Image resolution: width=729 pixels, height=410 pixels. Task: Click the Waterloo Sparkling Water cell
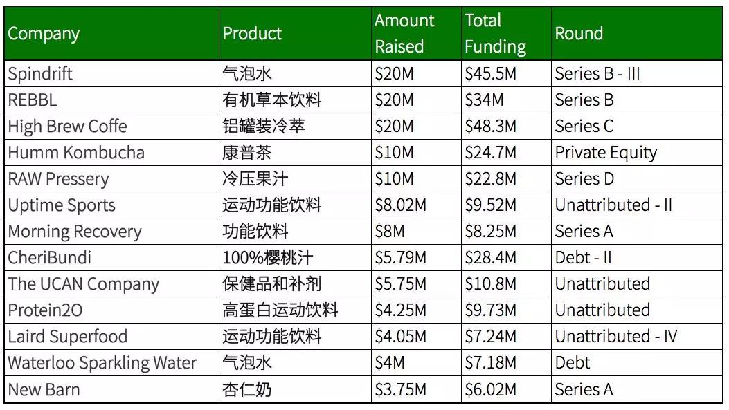coord(111,362)
